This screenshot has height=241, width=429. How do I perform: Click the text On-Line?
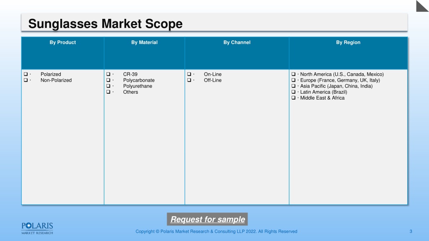pyautogui.click(x=212, y=74)
